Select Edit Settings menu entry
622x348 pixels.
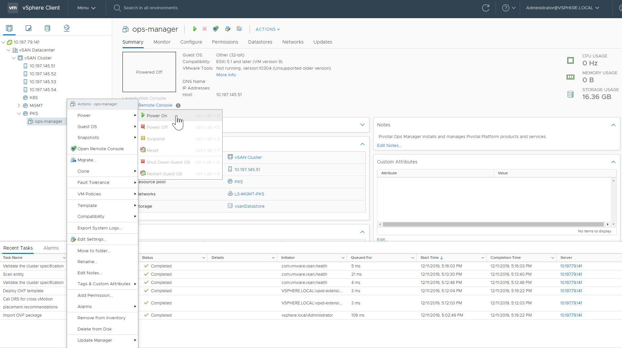pos(102,239)
